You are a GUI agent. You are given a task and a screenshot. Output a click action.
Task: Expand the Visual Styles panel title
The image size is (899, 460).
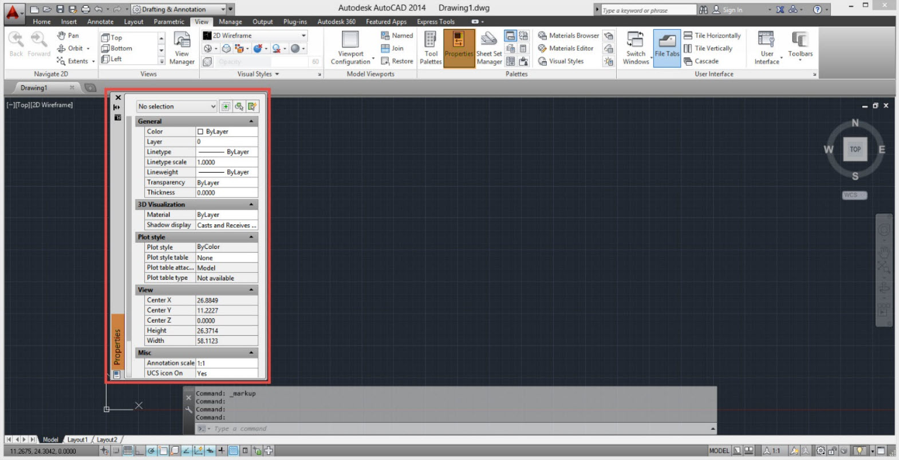click(258, 74)
